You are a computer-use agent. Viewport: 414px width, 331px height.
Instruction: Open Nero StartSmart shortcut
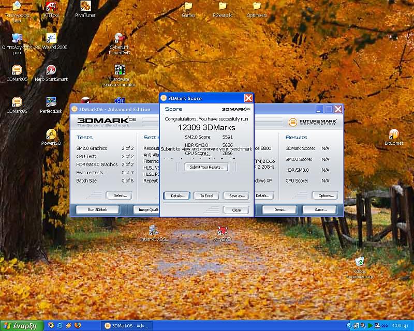(51, 73)
